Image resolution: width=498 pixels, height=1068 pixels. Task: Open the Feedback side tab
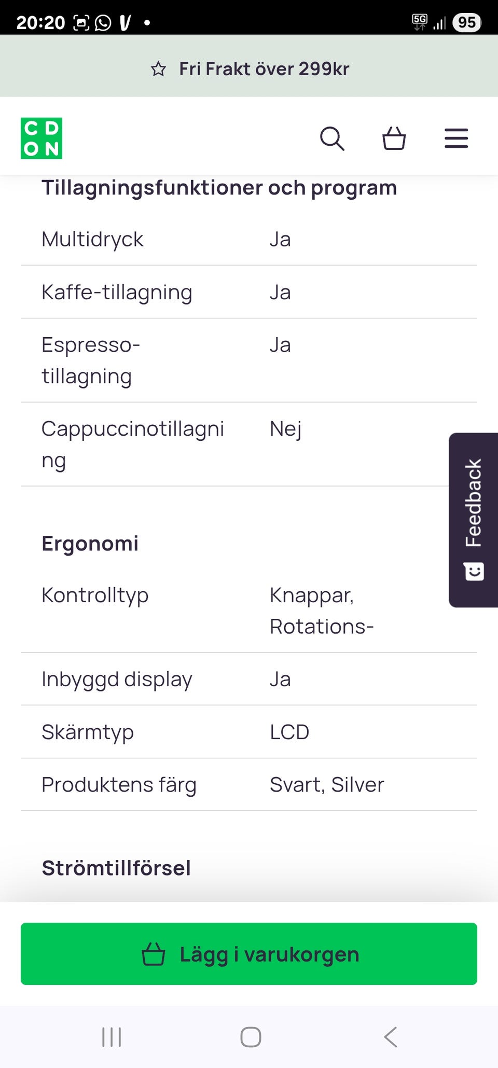point(473,503)
